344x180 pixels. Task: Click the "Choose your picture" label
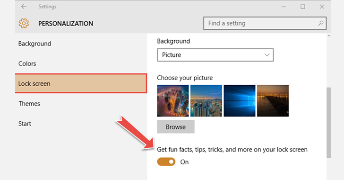(x=185, y=78)
